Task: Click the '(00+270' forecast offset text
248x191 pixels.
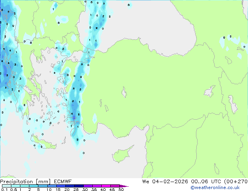Action: click(236, 181)
